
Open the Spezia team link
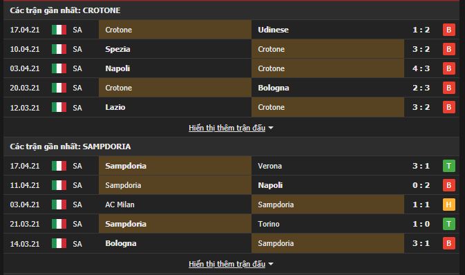pyautogui.click(x=117, y=49)
